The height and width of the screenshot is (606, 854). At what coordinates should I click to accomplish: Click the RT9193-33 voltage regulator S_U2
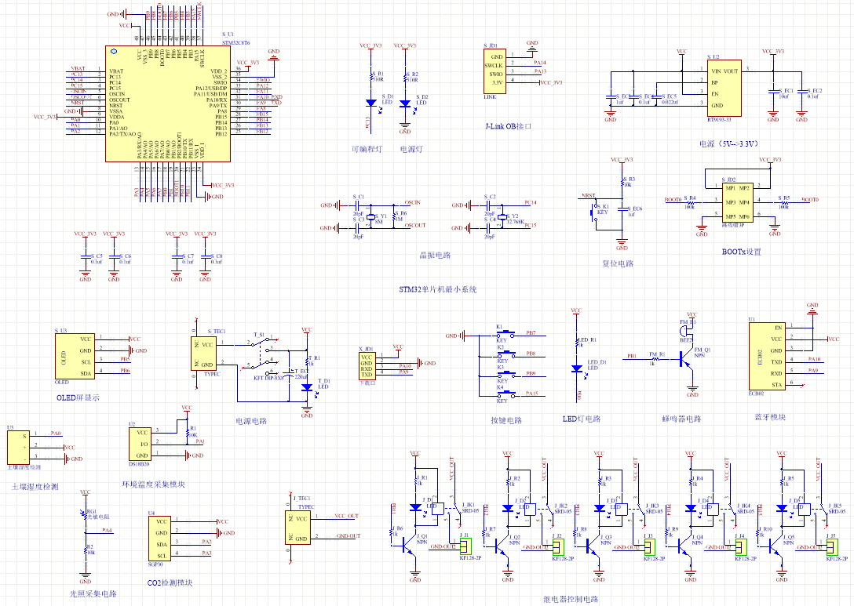[723, 87]
